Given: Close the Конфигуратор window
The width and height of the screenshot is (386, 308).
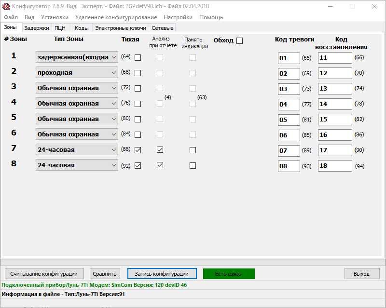Looking at the screenshot, I should [x=374, y=6].
